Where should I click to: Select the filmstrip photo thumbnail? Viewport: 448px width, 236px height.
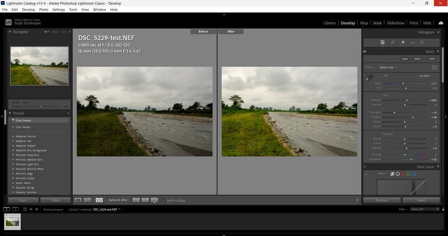tap(12, 222)
